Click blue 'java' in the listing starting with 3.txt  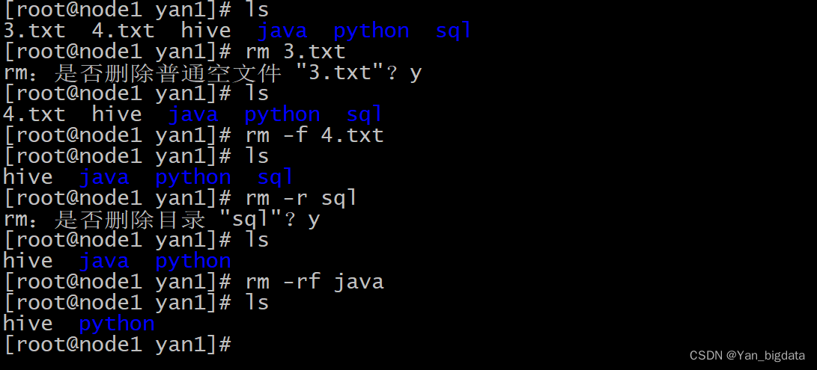[x=282, y=30]
